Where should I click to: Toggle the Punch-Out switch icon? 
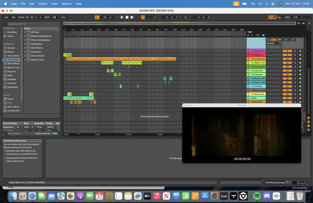(x=190, y=17)
